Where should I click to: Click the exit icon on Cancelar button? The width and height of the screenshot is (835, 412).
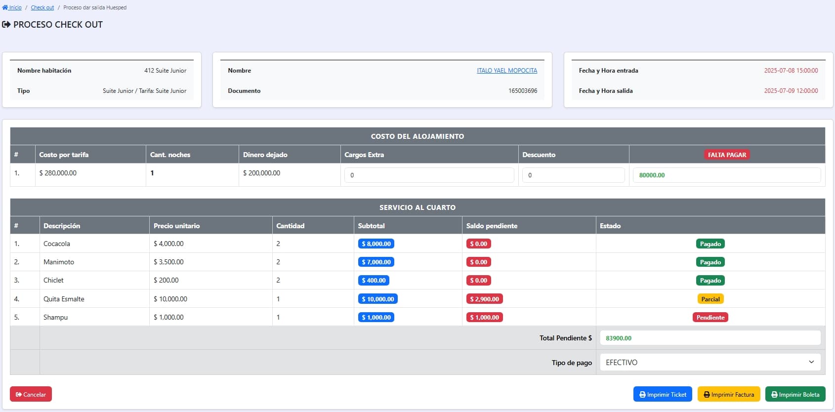pos(19,395)
